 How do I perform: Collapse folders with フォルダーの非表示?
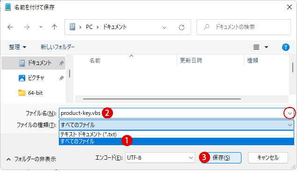coord(31,159)
